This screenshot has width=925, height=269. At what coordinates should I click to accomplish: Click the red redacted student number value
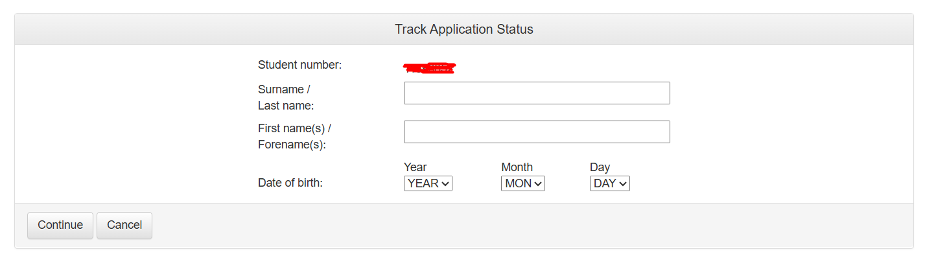429,67
